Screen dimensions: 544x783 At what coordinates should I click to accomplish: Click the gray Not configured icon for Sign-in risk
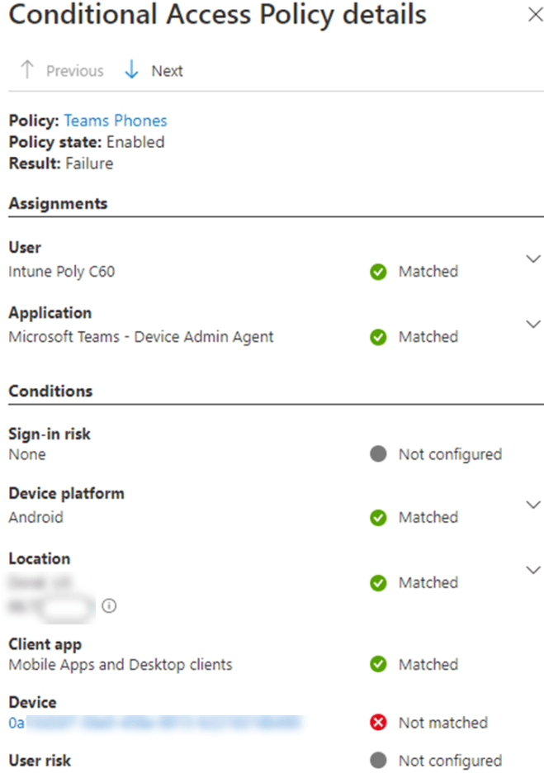pyautogui.click(x=377, y=453)
